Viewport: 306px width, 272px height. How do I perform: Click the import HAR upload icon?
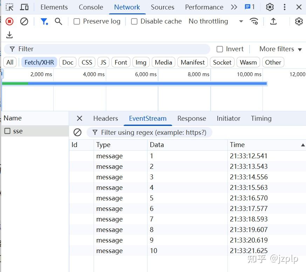coord(273,21)
